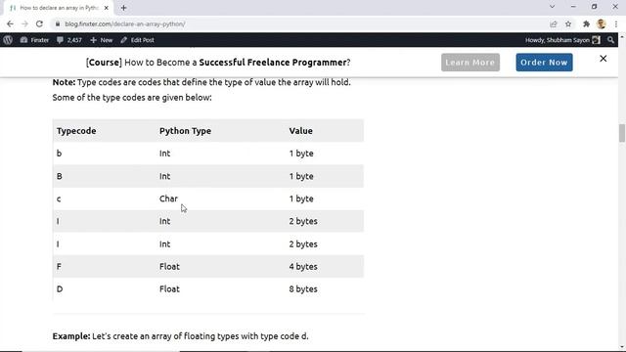626x352 pixels.
Task: Click typecode 'c' cell
Action: [x=59, y=198]
